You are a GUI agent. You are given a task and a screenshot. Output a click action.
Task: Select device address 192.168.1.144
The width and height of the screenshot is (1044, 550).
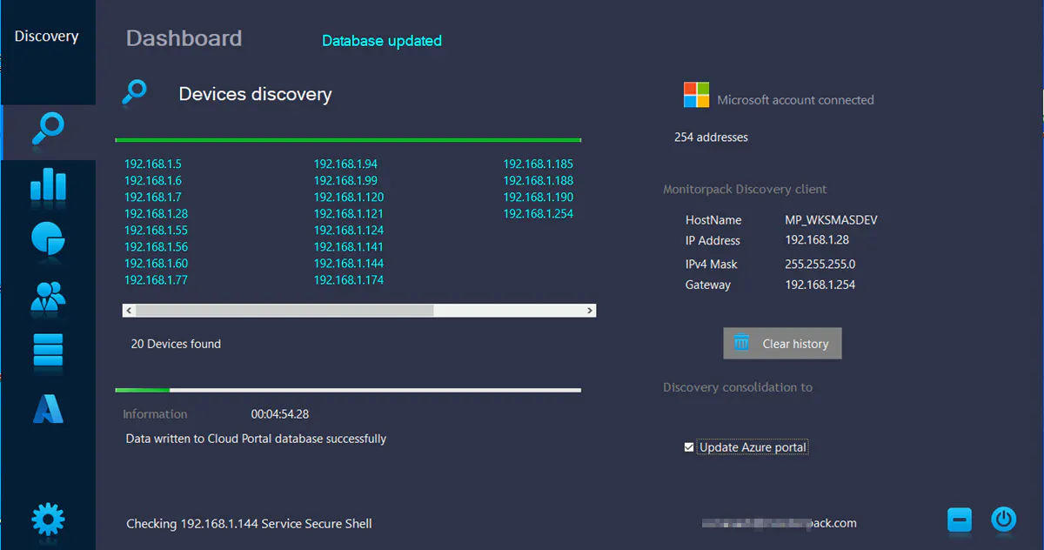[349, 263]
